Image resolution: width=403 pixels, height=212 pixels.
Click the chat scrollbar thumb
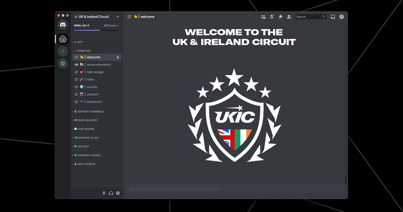pos(346,179)
